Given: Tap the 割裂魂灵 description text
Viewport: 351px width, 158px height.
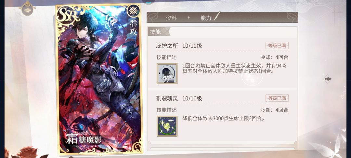Looking at the screenshot, I should coord(224,119).
